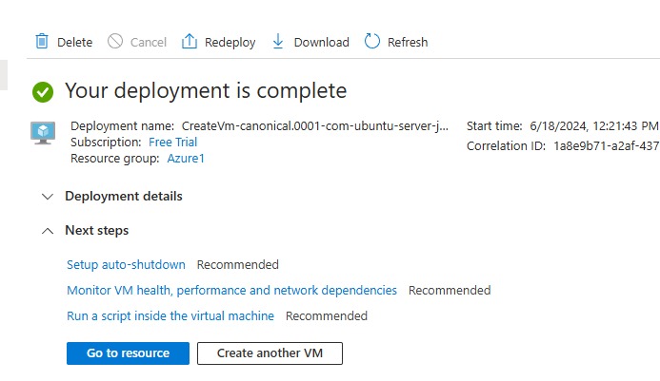Click the Correlation ID value text
This screenshot has width=660, height=381.
(x=606, y=146)
